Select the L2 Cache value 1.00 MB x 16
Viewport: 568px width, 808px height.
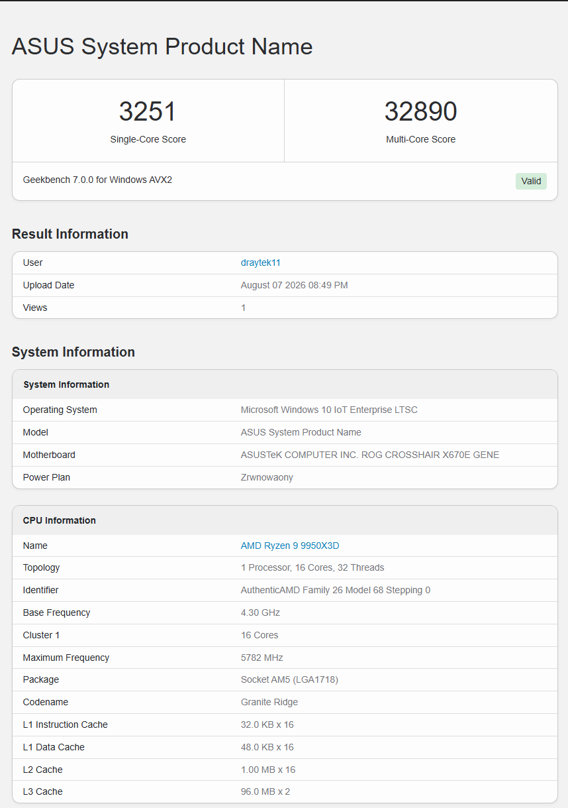pyautogui.click(x=268, y=770)
